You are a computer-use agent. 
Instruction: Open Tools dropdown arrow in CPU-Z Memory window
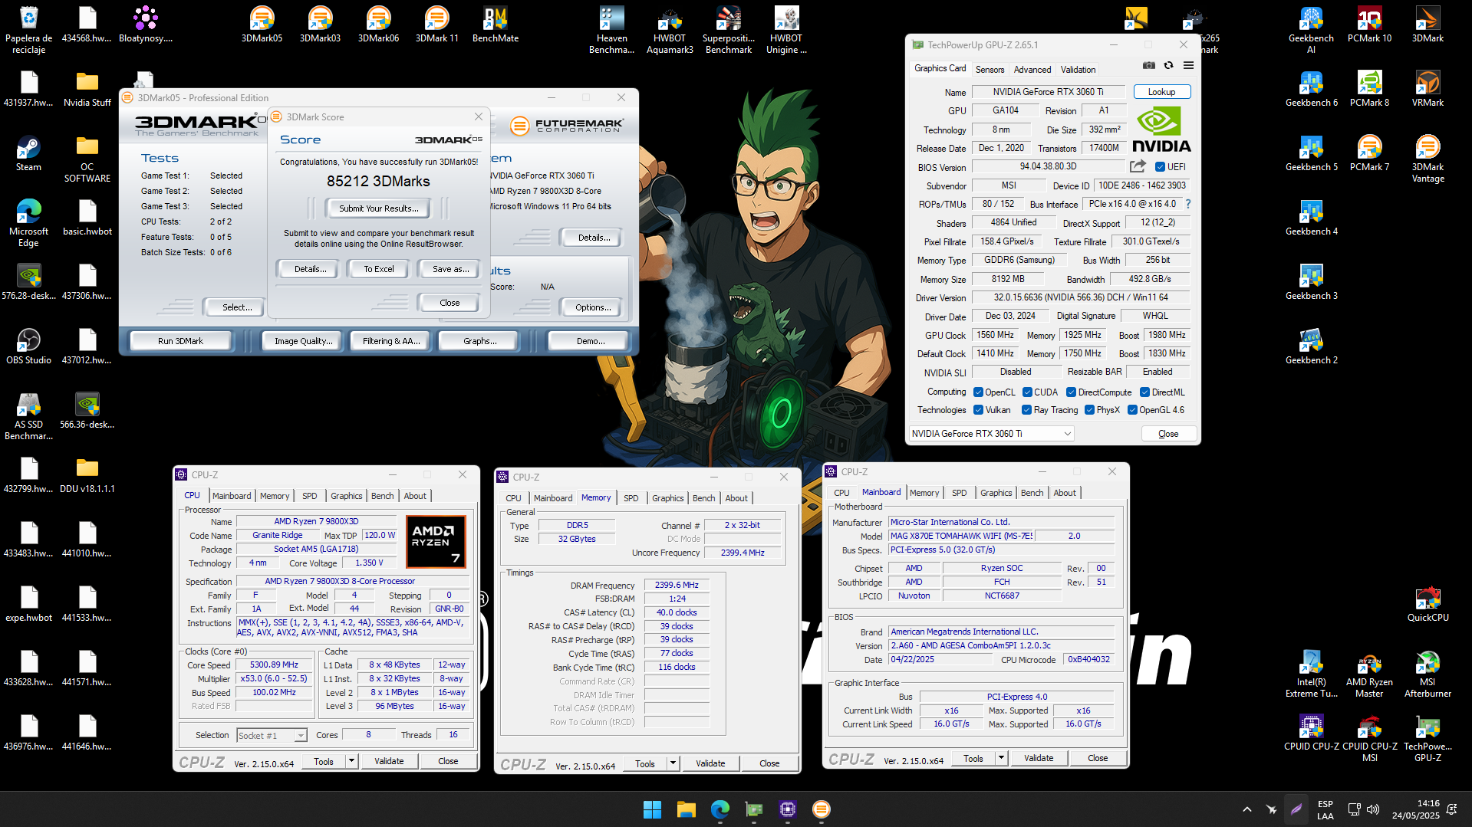[673, 763]
